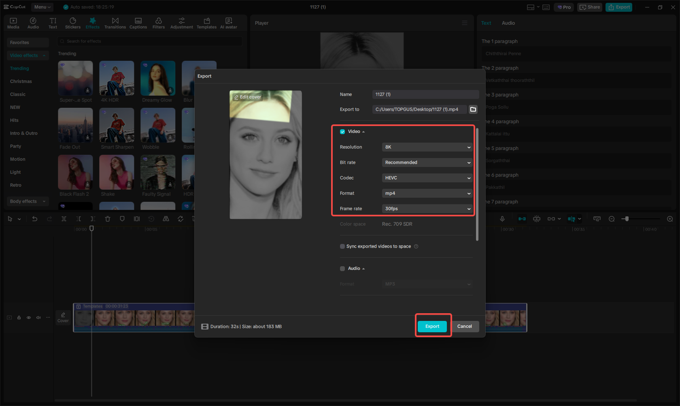The height and width of the screenshot is (406, 680).
Task: Select the Transitions tool
Action: (x=115, y=22)
